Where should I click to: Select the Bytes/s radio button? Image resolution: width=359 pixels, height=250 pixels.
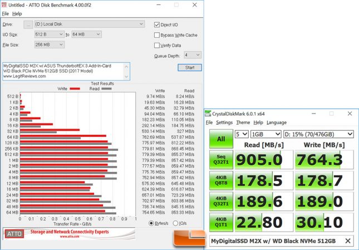tap(151, 223)
